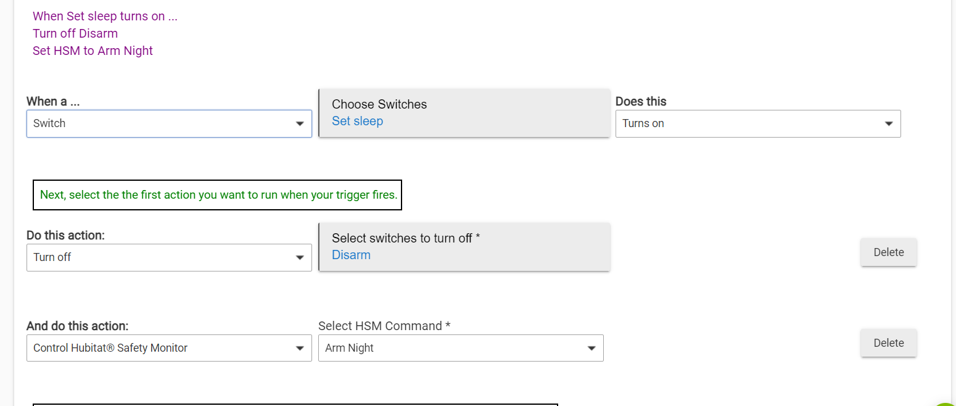This screenshot has height=406, width=956.
Task: Click the "When Set sleep turns on ..." summary line
Action: click(105, 16)
